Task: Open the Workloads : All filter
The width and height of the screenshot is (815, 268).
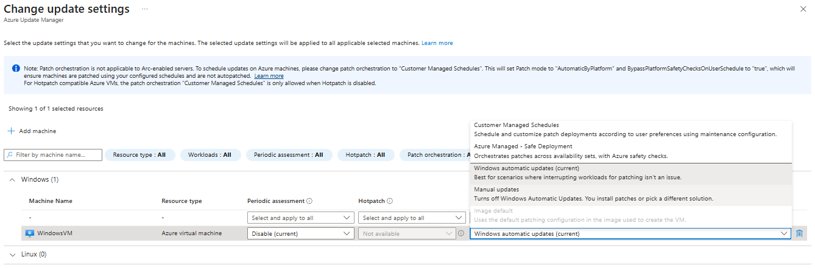Action: (210, 155)
